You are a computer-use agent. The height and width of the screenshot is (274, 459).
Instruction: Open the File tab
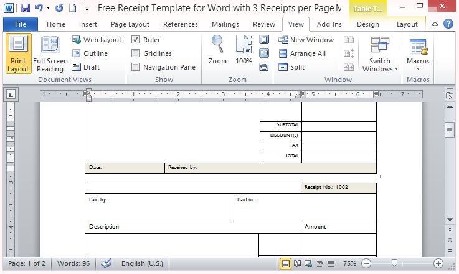tap(20, 24)
